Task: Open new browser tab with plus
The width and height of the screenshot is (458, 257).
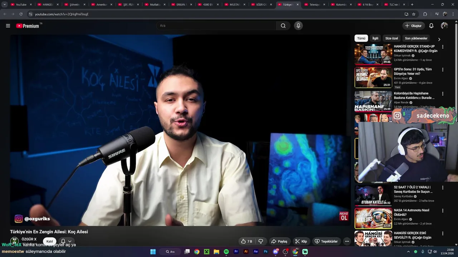Action: point(412,5)
